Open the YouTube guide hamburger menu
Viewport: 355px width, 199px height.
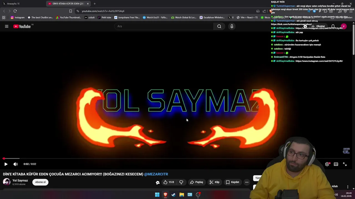7,26
